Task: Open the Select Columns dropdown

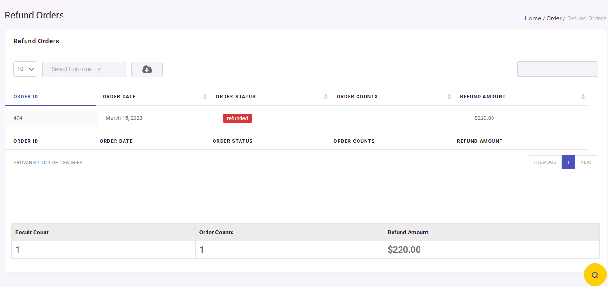Action: tap(84, 69)
